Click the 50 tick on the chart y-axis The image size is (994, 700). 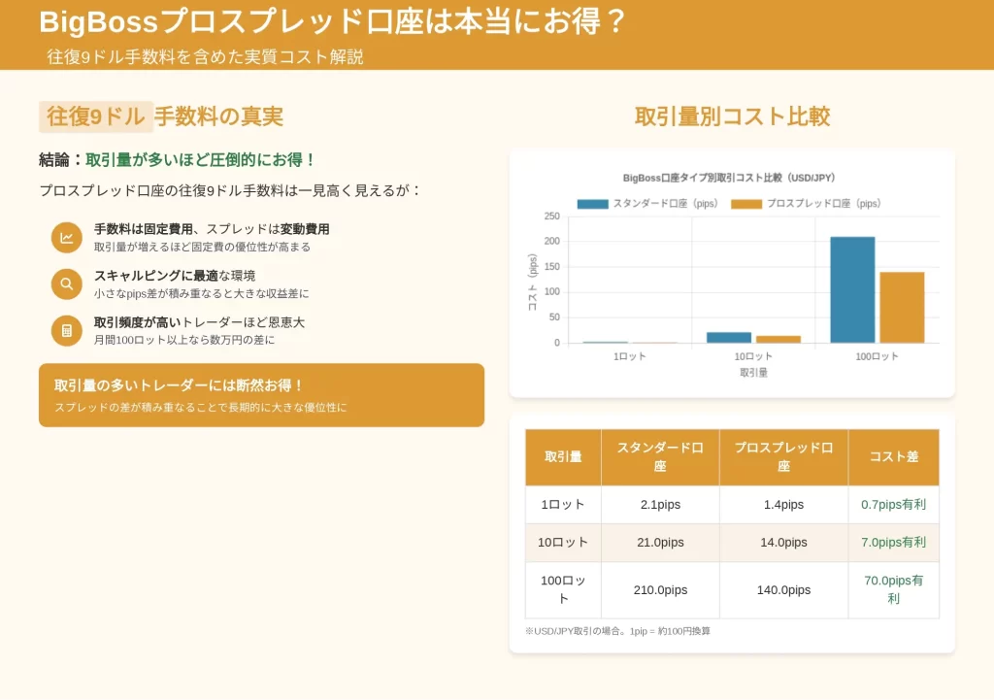(554, 317)
